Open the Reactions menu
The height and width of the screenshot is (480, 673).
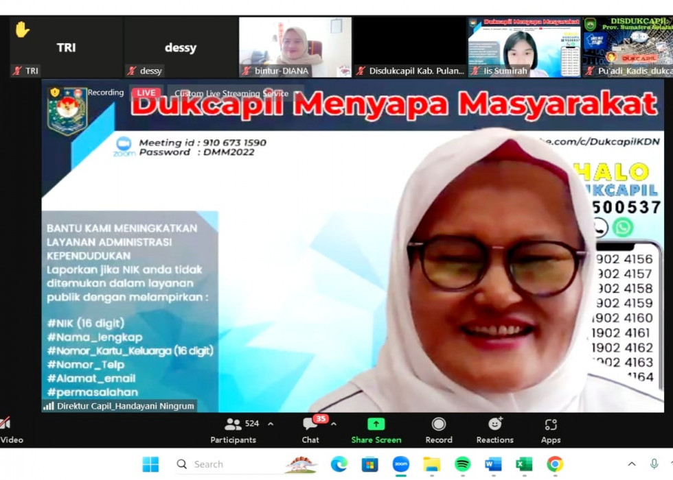click(494, 430)
